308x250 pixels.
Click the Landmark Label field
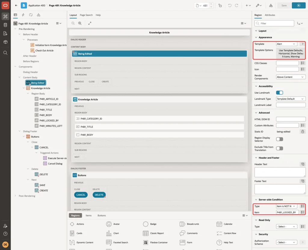coord(291,105)
